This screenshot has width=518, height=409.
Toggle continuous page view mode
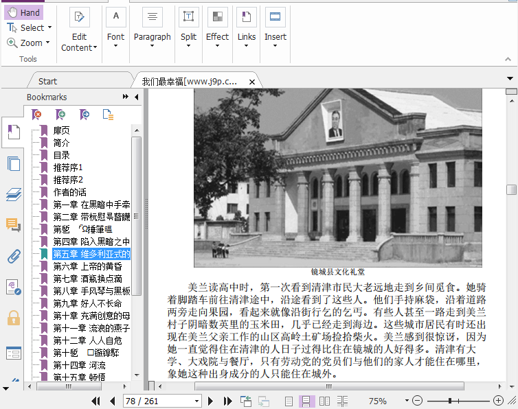pos(306,401)
